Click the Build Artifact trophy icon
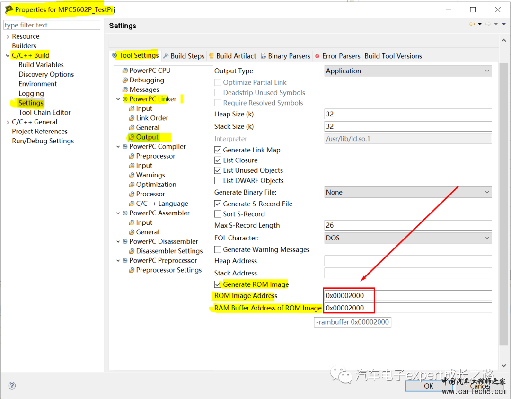The image size is (511, 399). click(211, 56)
